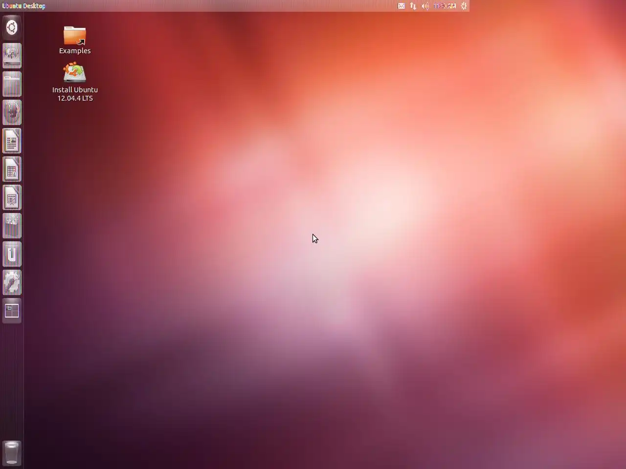Screen dimensions: 626x469
Task: Open the Home Folder file manager launcher
Action: click(x=12, y=84)
